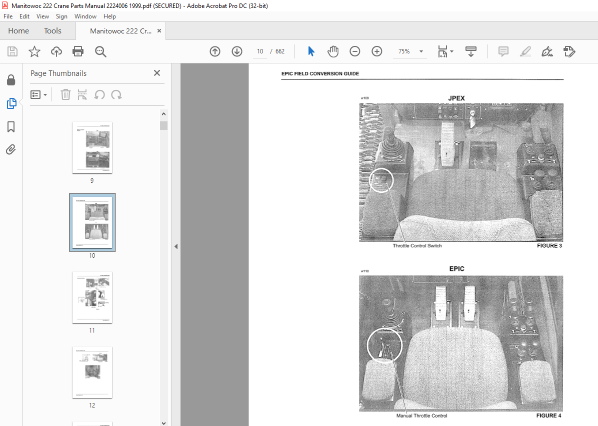Click the JPEX figure title
This screenshot has height=426, width=598.
coord(456,98)
